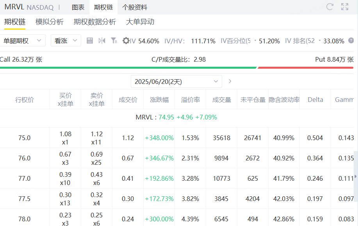Open the 模拟分析 sub-tab
Screen dimensions: 358x226
(50, 22)
